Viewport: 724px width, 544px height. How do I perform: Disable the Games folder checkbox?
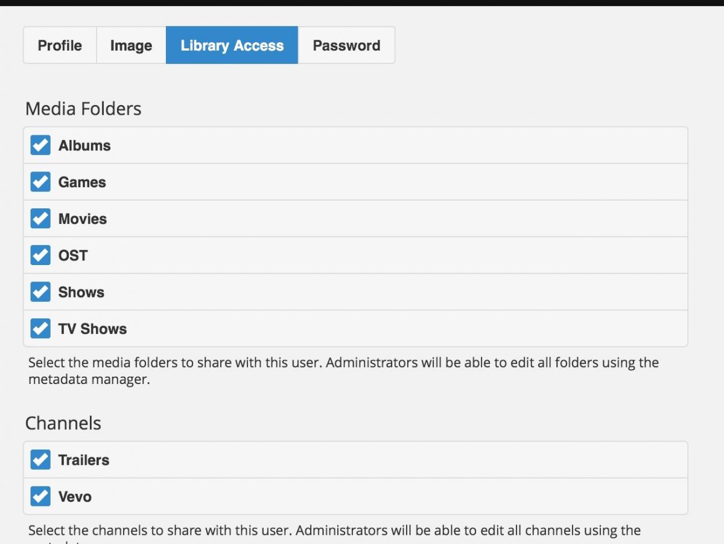click(x=40, y=182)
